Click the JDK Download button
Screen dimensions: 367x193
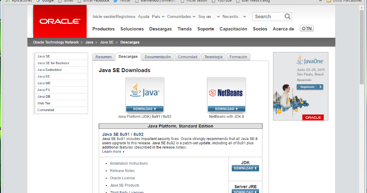(245, 168)
